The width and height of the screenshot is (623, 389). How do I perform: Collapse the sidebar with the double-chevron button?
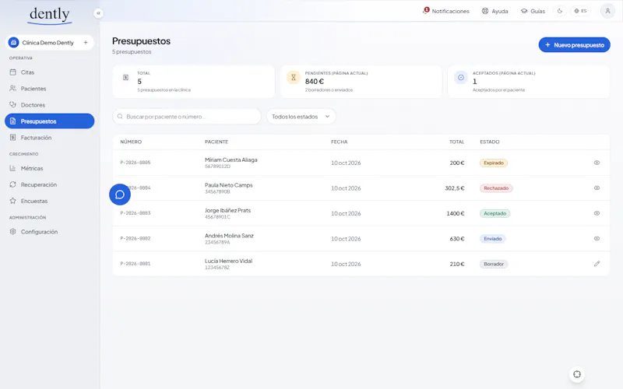pos(98,13)
